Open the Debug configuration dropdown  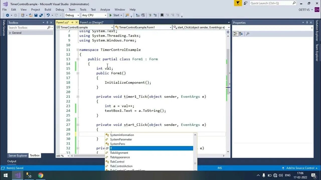pyautogui.click(x=72, y=15)
